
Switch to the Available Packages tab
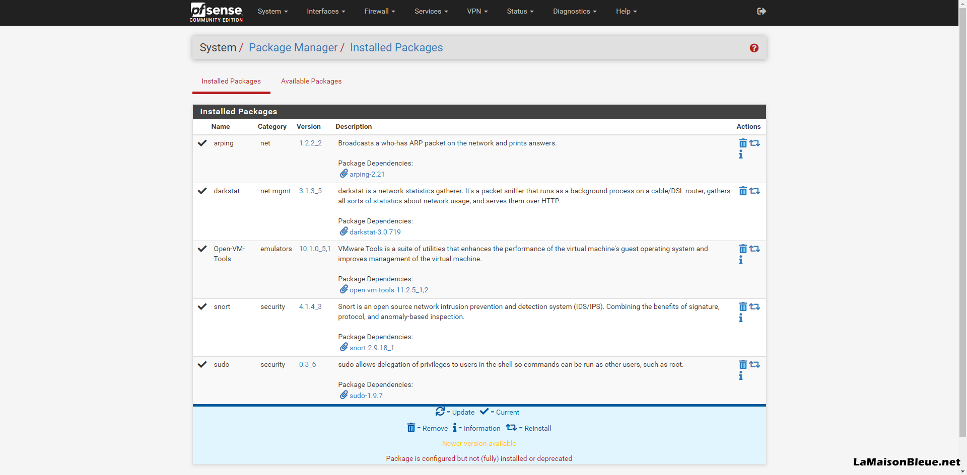pos(311,81)
